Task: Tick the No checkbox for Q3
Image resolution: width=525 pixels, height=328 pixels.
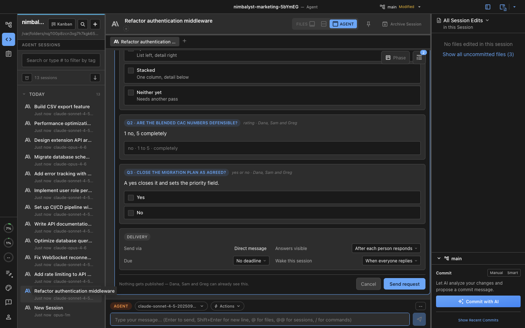Action: click(131, 213)
